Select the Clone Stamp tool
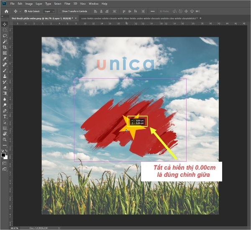 click(x=5, y=76)
